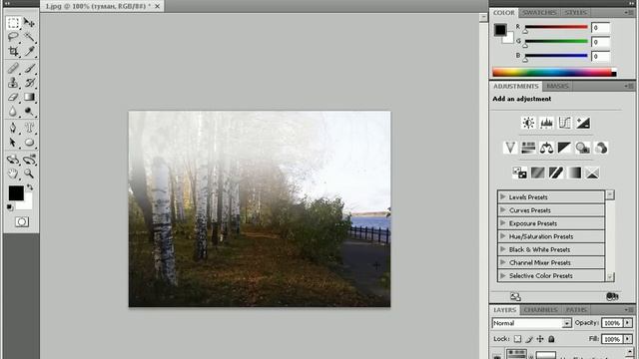Switch to the Paths tab
This screenshot has height=359, width=639.
(576, 310)
